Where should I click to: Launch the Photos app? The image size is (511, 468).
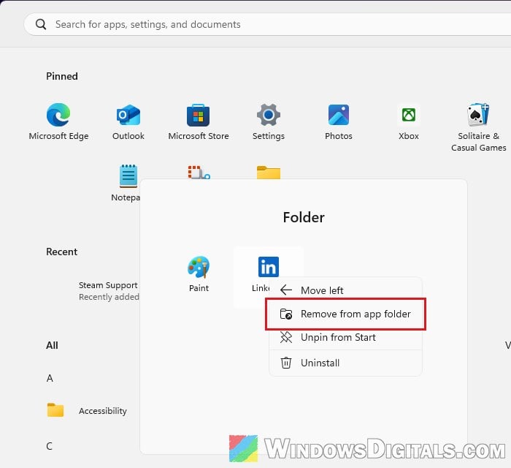coord(338,121)
